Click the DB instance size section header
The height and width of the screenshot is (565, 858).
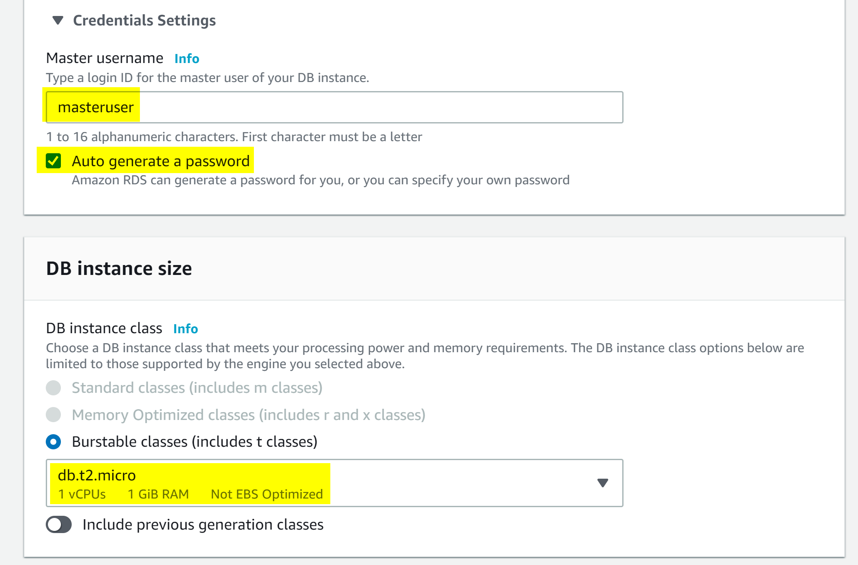click(119, 268)
